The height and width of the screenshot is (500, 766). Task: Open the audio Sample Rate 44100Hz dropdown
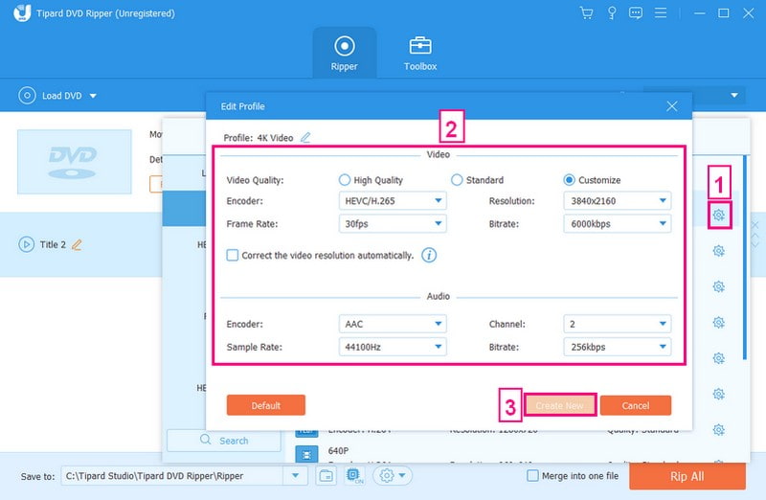(x=393, y=347)
